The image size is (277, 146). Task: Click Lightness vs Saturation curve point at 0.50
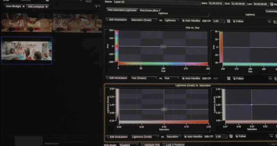coord(164,109)
